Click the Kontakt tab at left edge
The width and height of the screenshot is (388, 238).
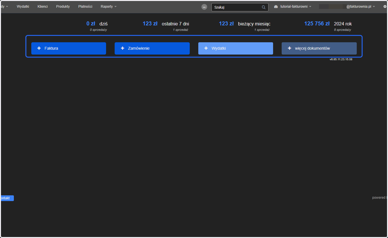[x=7, y=198]
